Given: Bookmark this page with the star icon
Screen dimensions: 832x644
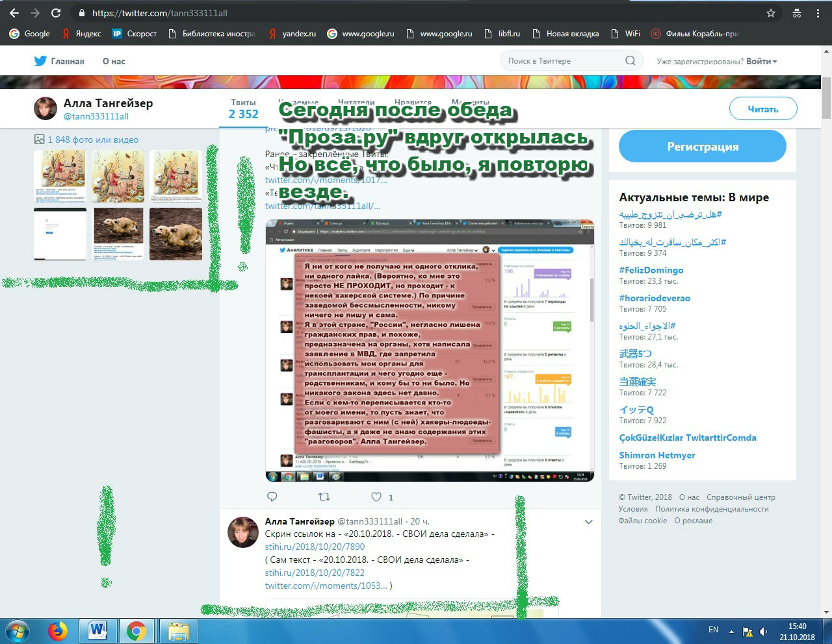Looking at the screenshot, I should (771, 13).
